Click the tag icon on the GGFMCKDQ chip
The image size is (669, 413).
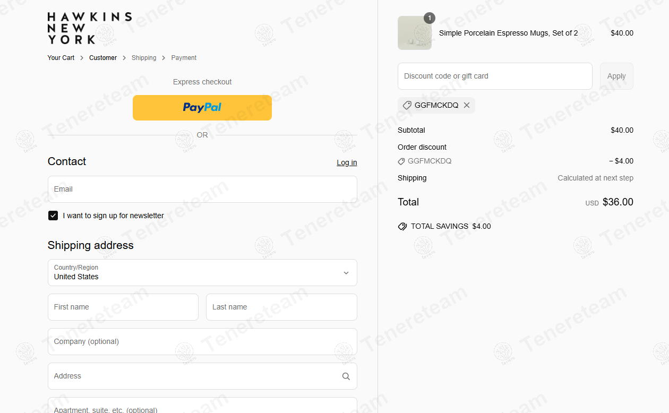click(407, 105)
